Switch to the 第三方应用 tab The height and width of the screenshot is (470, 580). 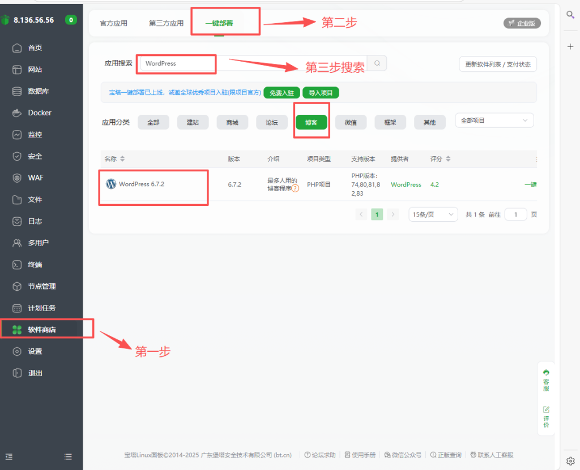click(166, 23)
